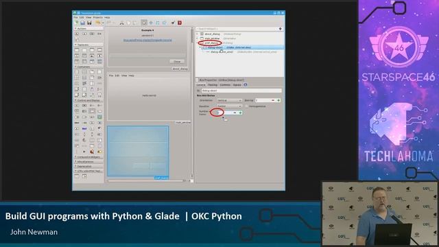The image size is (439, 247).
Task: Select the Alignment Edit mode tool
Action: point(165,23)
